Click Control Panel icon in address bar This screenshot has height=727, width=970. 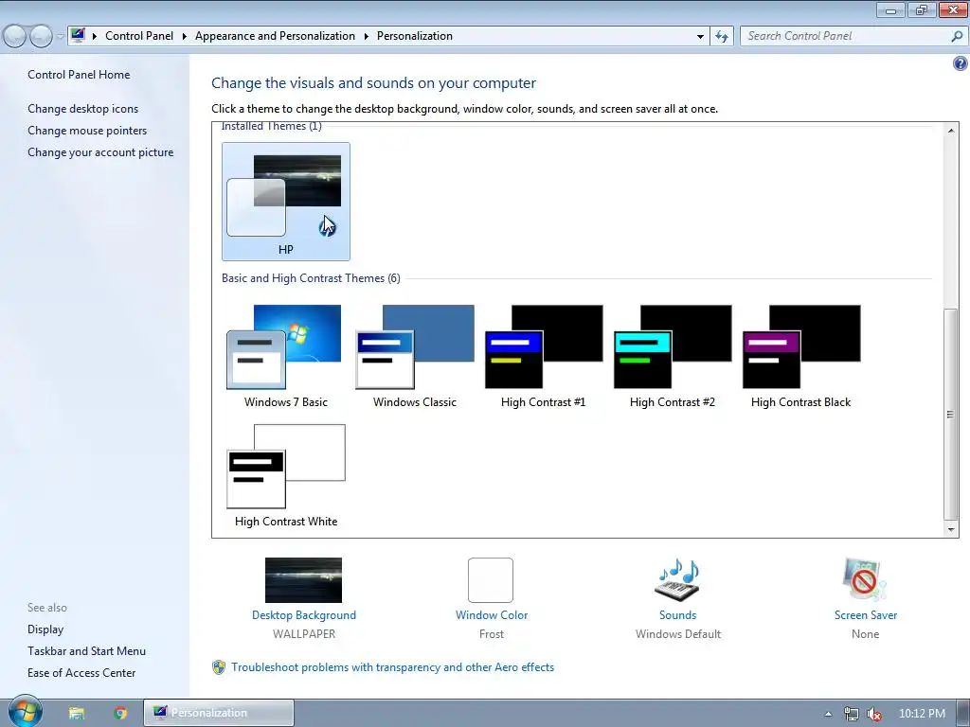(78, 35)
